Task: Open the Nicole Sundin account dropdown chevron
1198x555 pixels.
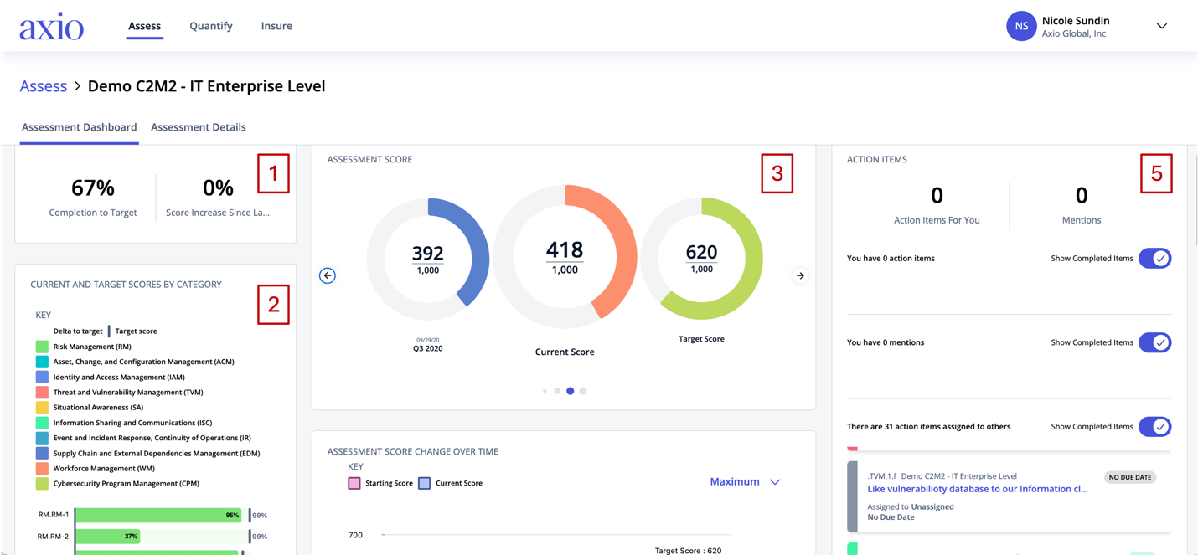Action: click(1162, 26)
